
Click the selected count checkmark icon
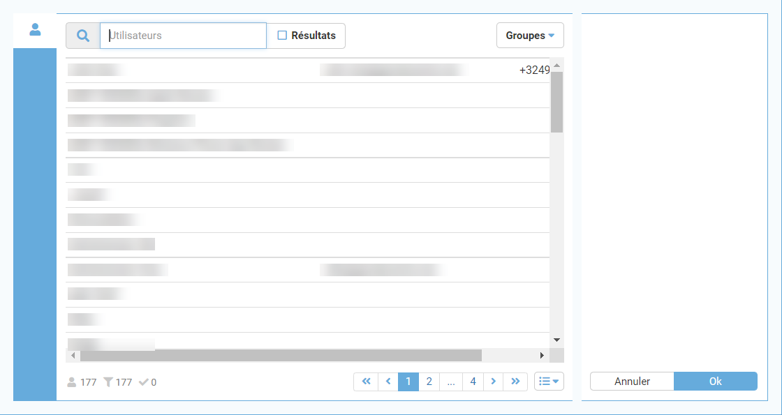[x=144, y=382]
